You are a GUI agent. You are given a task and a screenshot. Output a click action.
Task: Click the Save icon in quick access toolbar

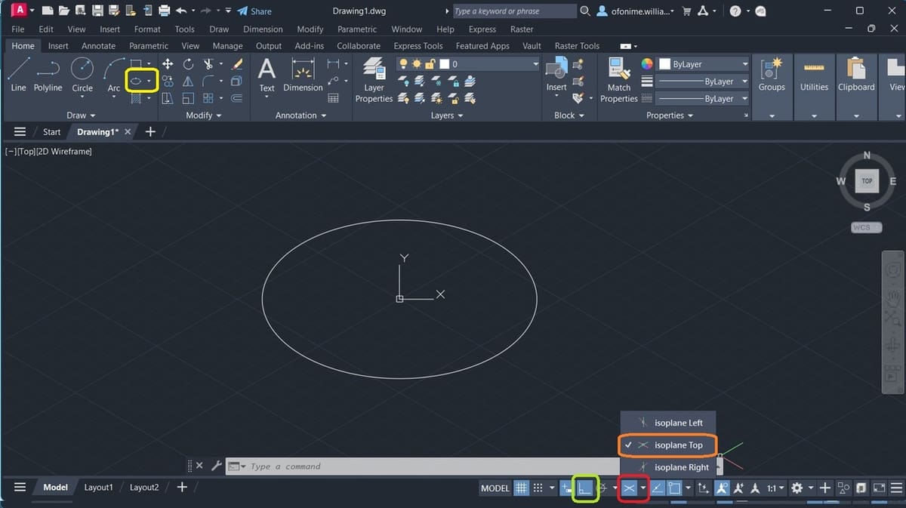click(97, 11)
